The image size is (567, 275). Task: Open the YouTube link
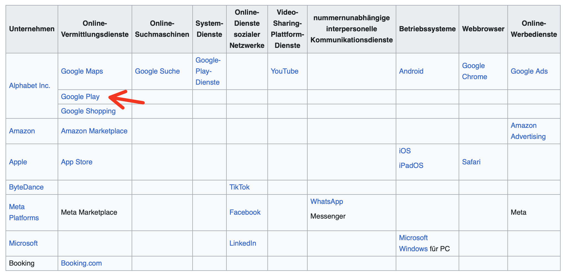click(284, 71)
